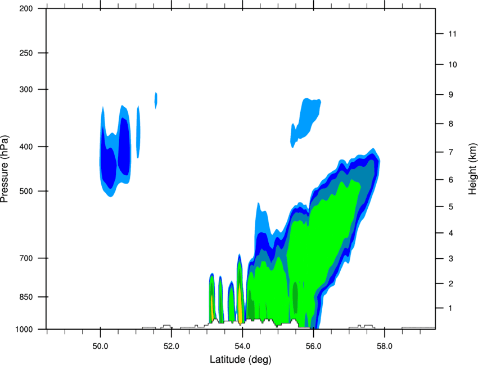Screen dimensions: 478x365
Task: Click the 4 km height label
Action: pos(451,233)
